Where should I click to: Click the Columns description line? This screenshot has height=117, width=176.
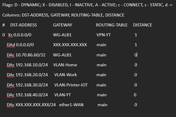click(63, 15)
